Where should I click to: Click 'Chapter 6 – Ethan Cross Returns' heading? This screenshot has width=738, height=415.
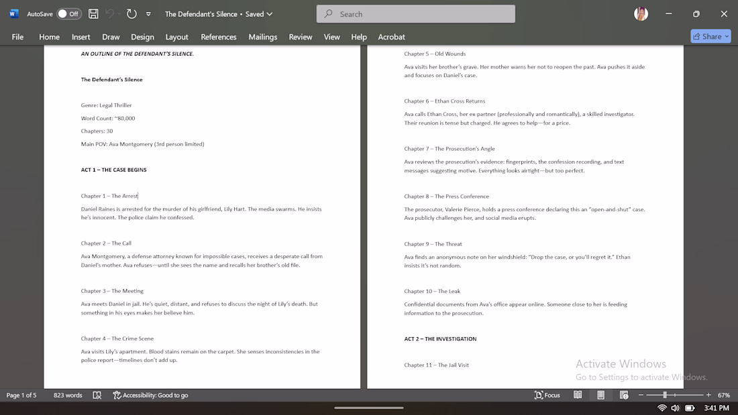pyautogui.click(x=444, y=101)
